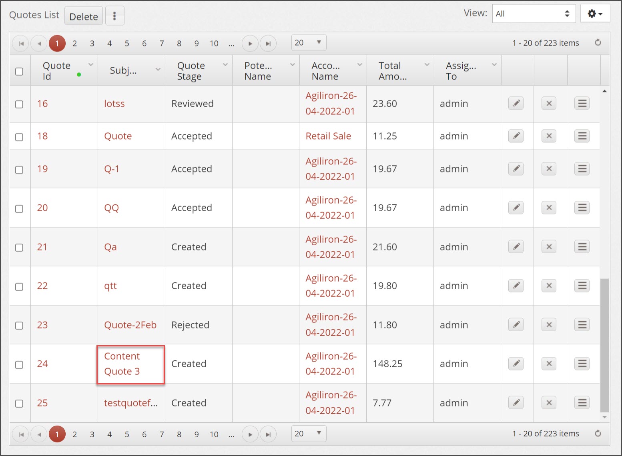Delete quote 25 using the X icon
The width and height of the screenshot is (622, 456).
(x=549, y=402)
